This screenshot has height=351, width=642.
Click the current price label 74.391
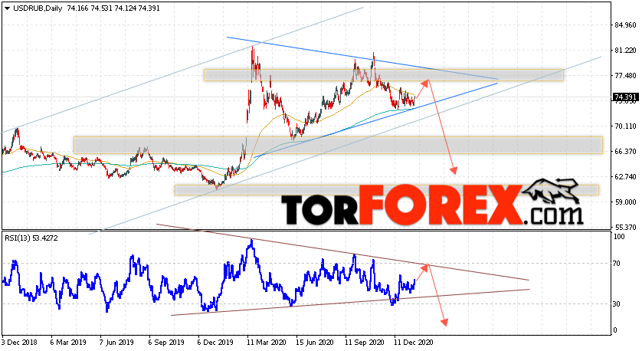pos(625,97)
